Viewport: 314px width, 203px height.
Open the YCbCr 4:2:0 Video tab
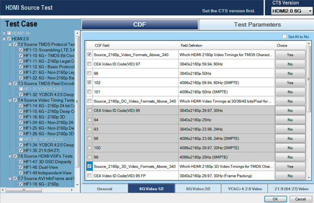tap(245, 189)
